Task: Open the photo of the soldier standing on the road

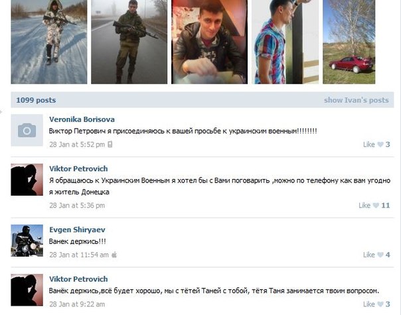Action: pyautogui.click(x=129, y=42)
